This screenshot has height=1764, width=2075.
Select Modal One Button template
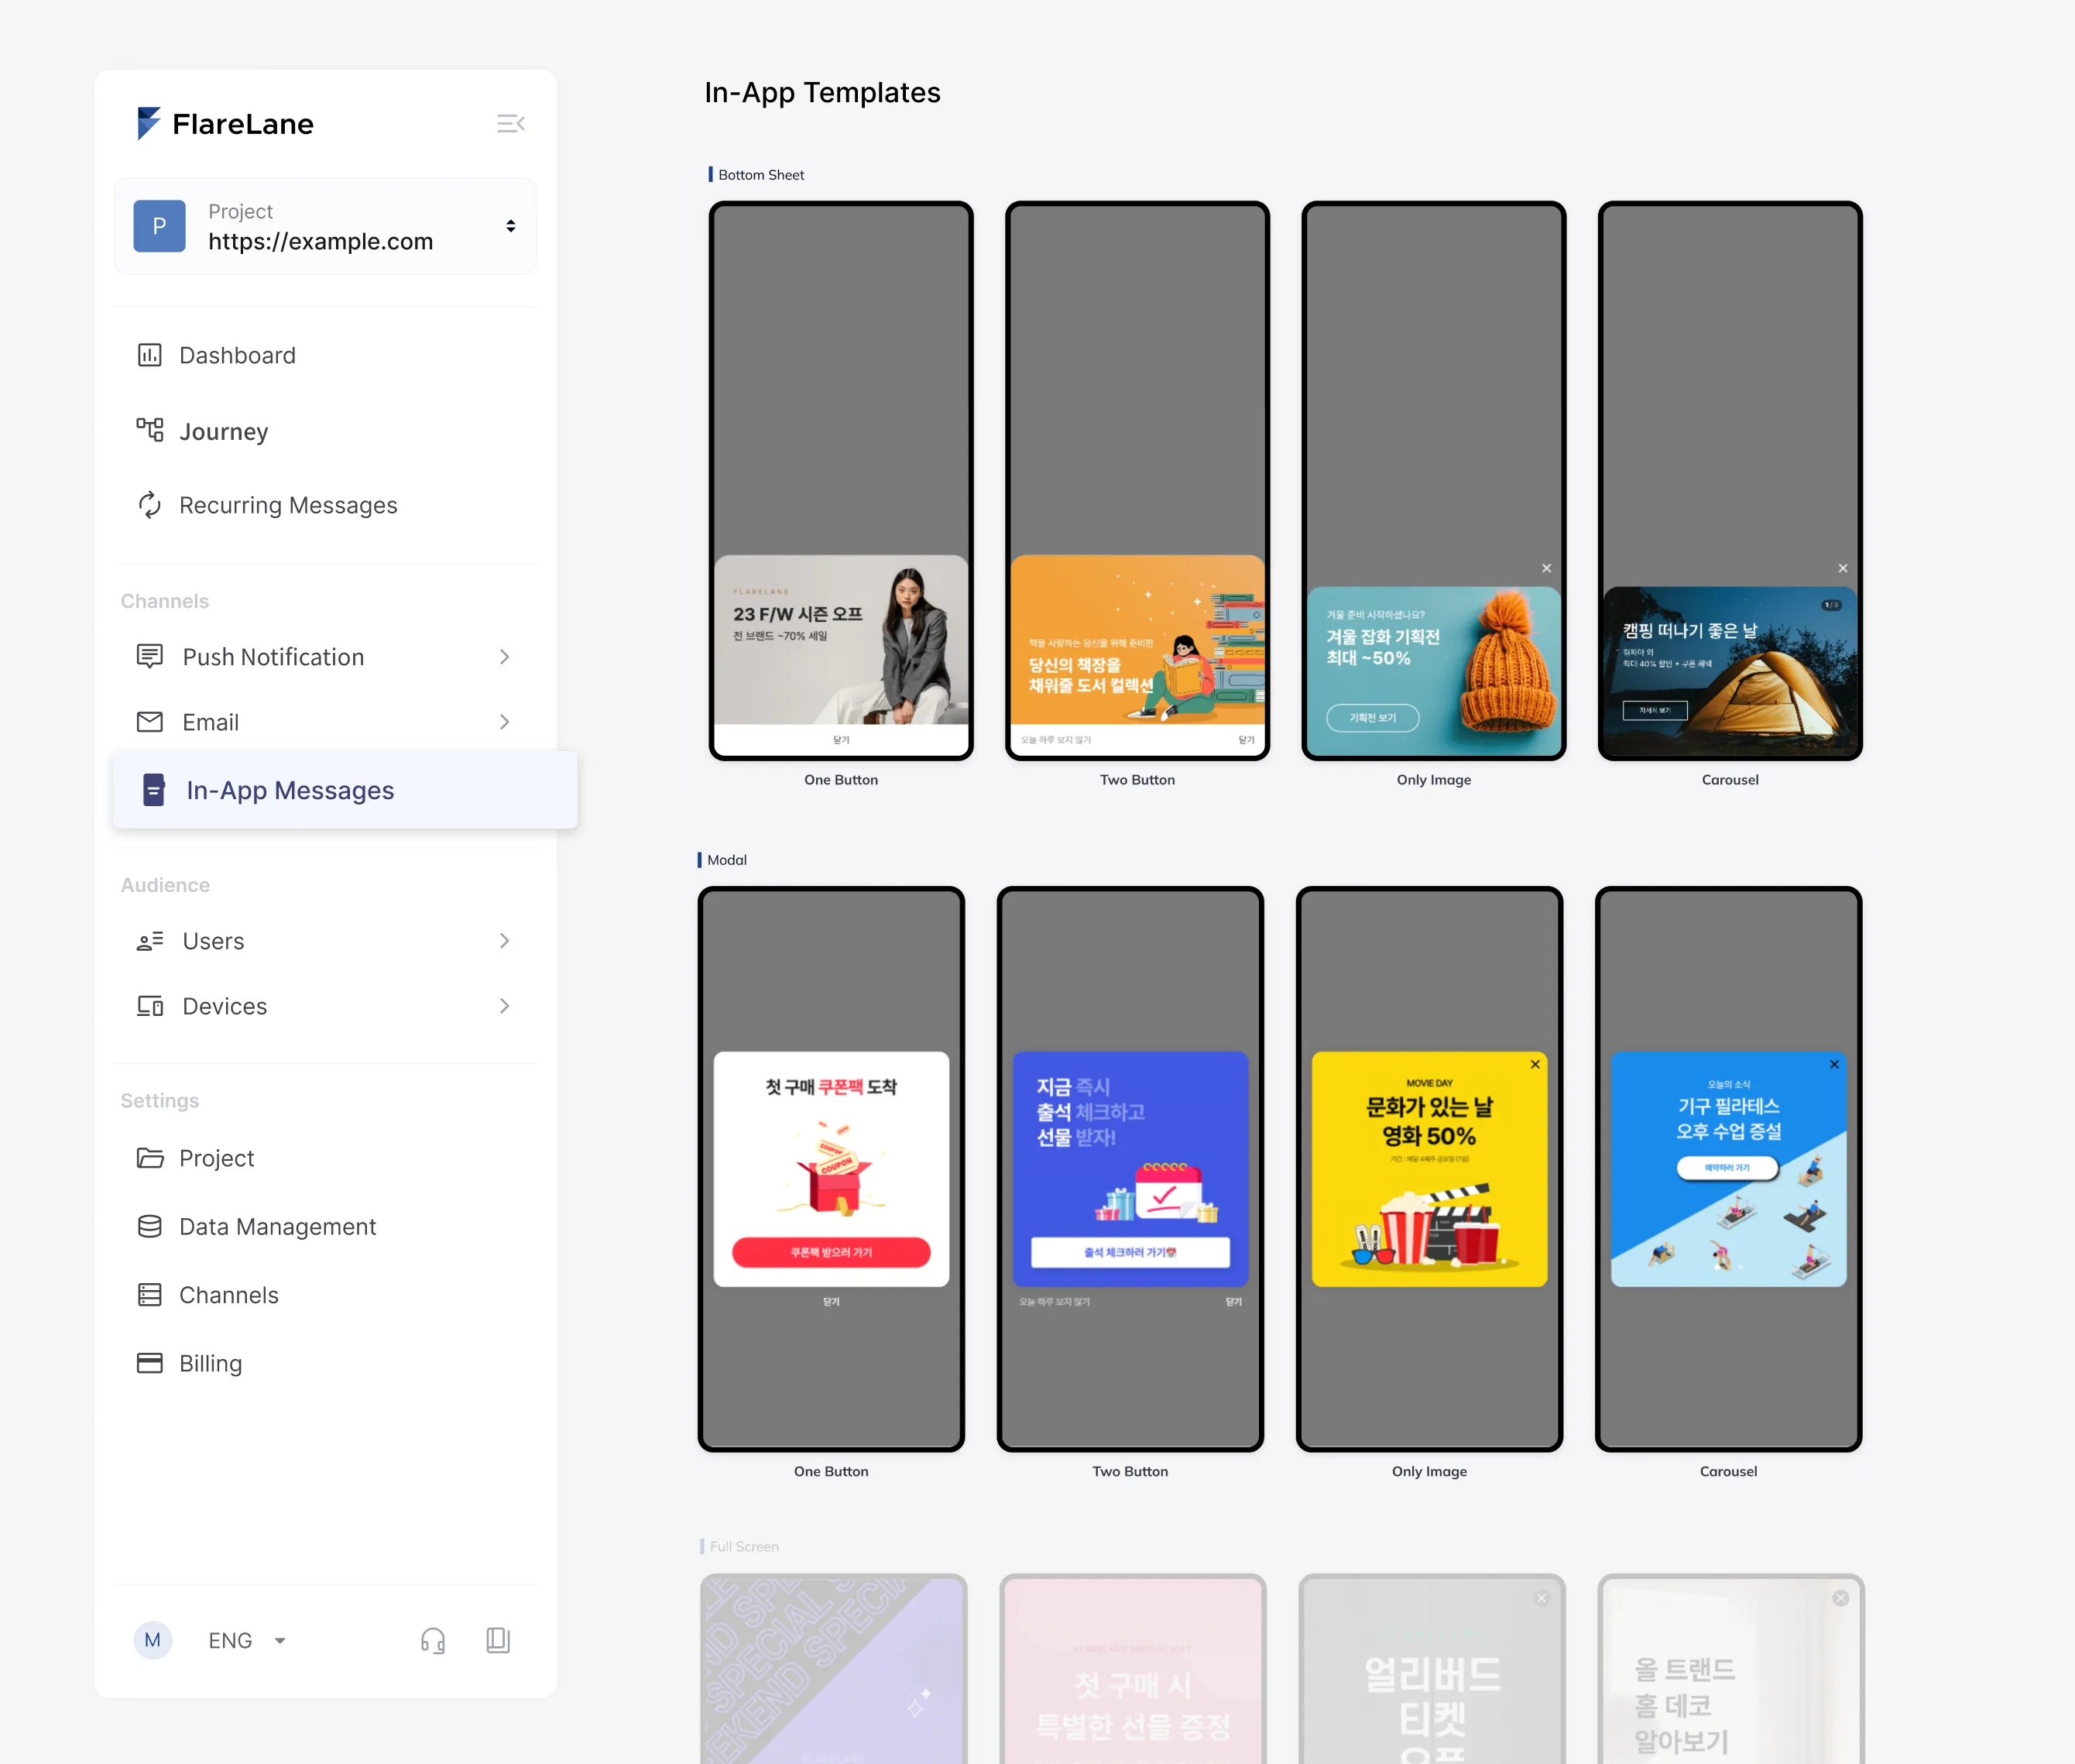(x=832, y=1169)
